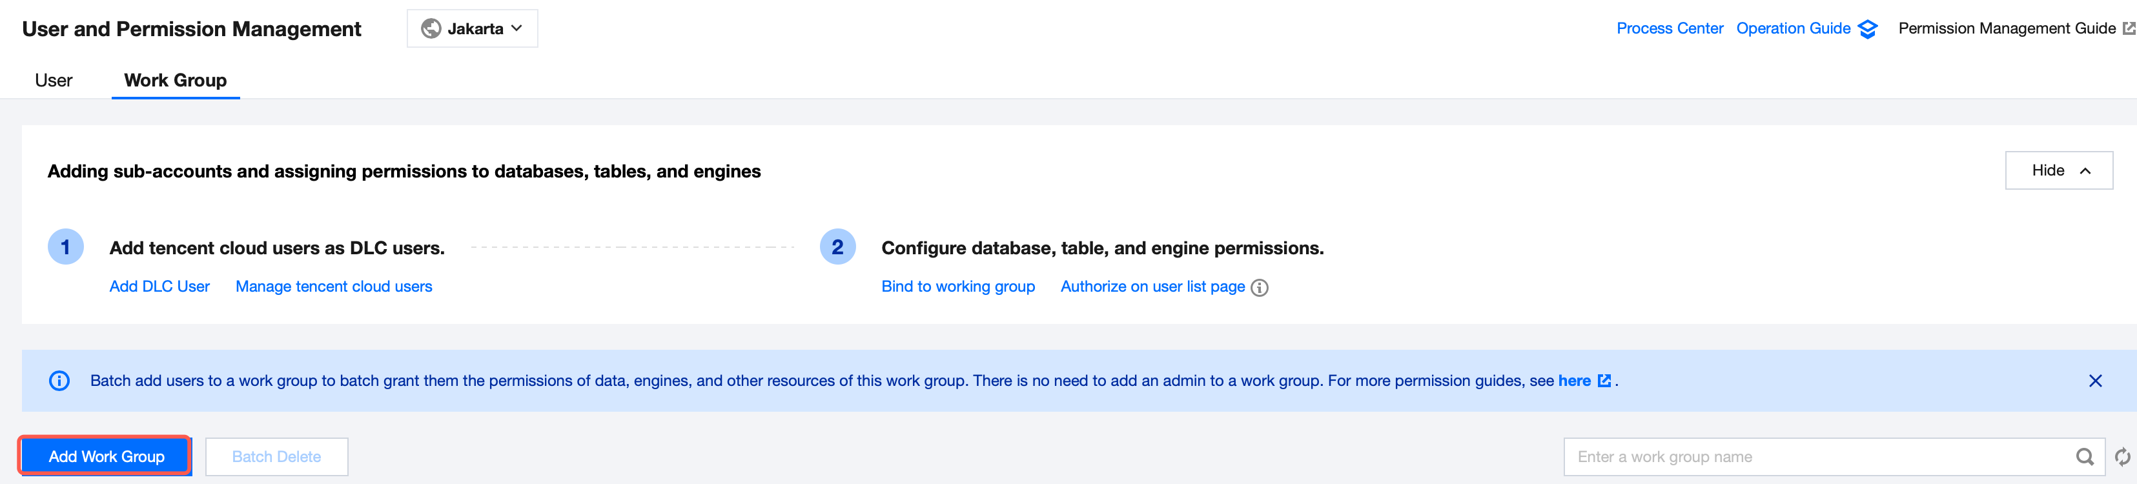Dismiss the blue batch-add info banner
The image size is (2137, 484).
[x=2094, y=380]
